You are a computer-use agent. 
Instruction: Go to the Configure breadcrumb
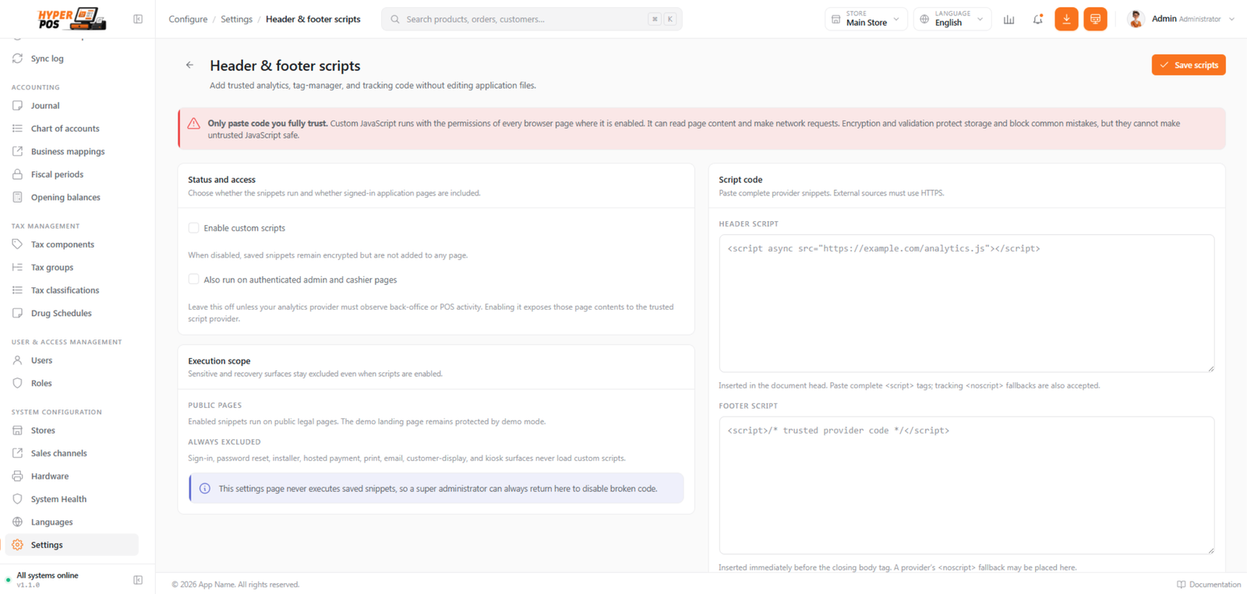pyautogui.click(x=188, y=19)
